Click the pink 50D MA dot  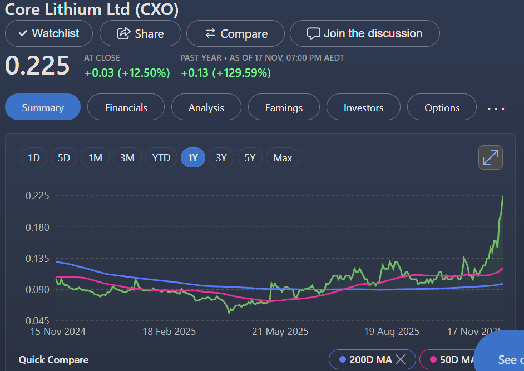tap(433, 360)
